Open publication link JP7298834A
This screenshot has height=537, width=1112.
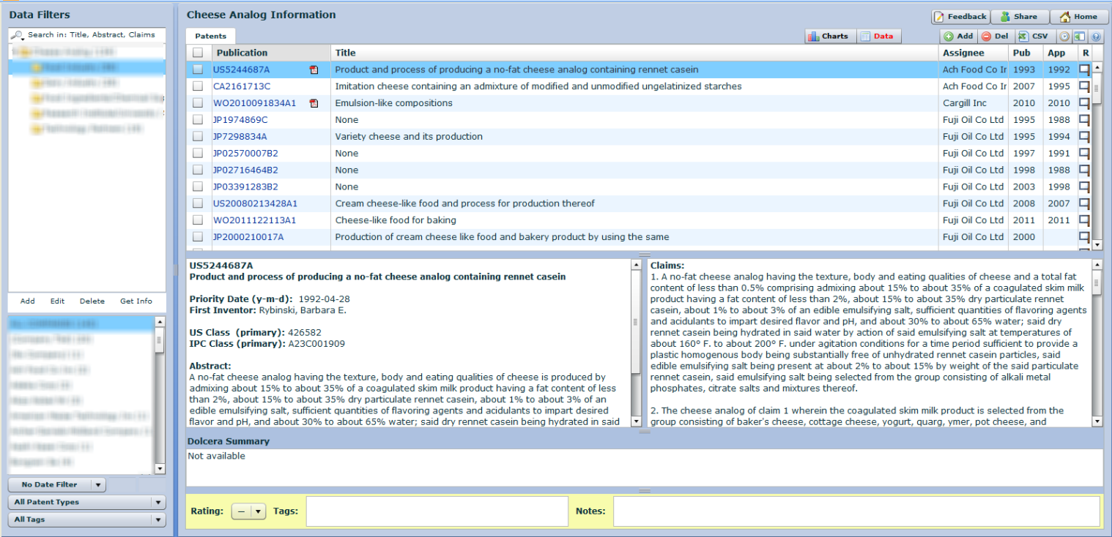tap(240, 137)
